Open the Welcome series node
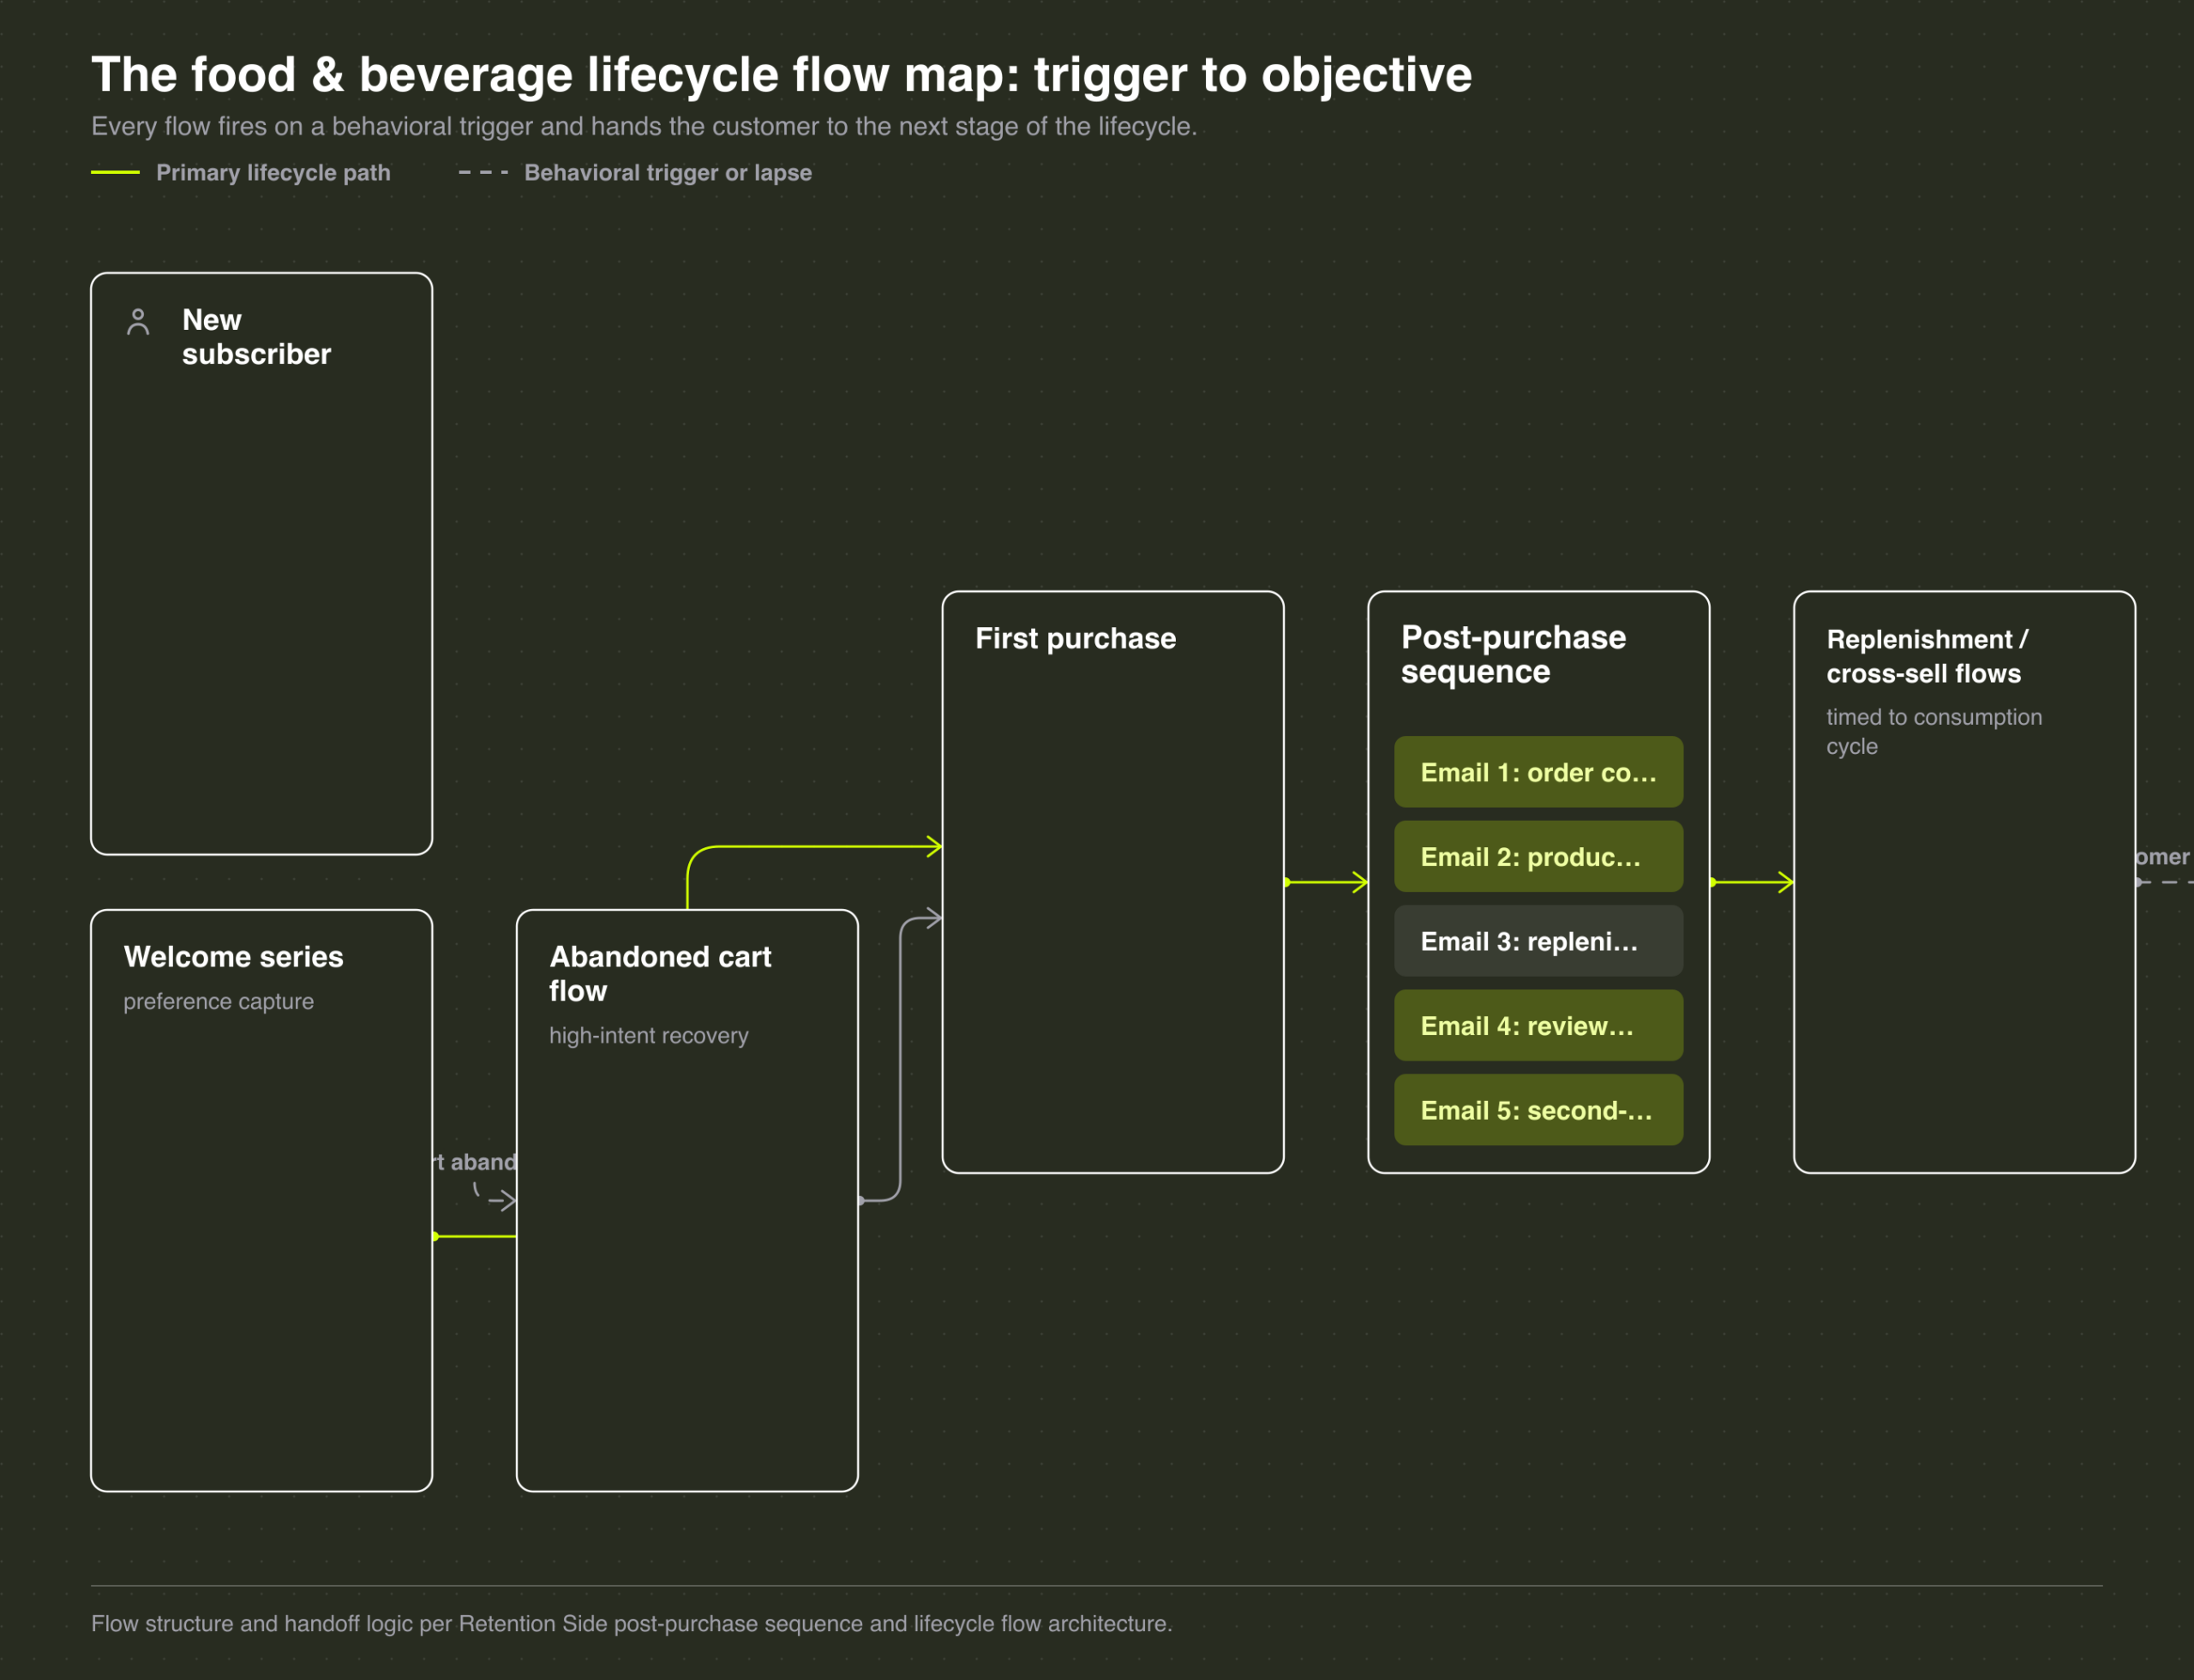The width and height of the screenshot is (2194, 1680). pyautogui.click(x=261, y=1200)
